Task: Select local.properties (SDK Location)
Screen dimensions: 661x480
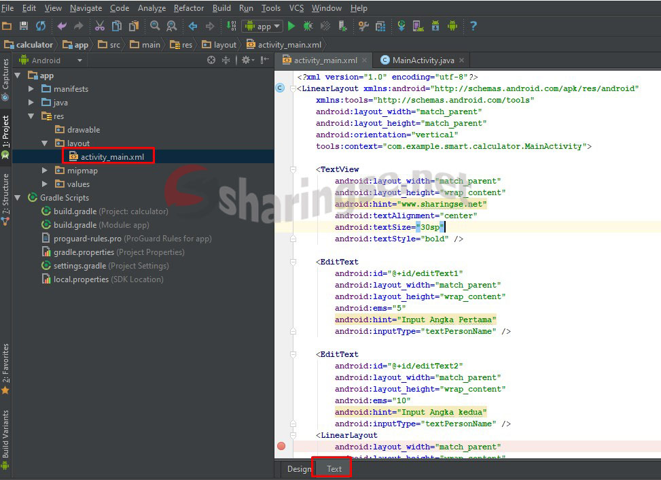Action: tap(103, 279)
